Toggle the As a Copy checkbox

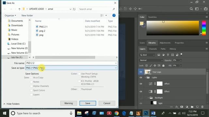[x=31, y=77]
